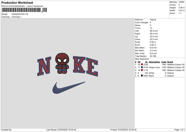Click the 2063 stitch count for Black
The height and width of the screenshot is (132, 186).
pyautogui.click(x=146, y=76)
